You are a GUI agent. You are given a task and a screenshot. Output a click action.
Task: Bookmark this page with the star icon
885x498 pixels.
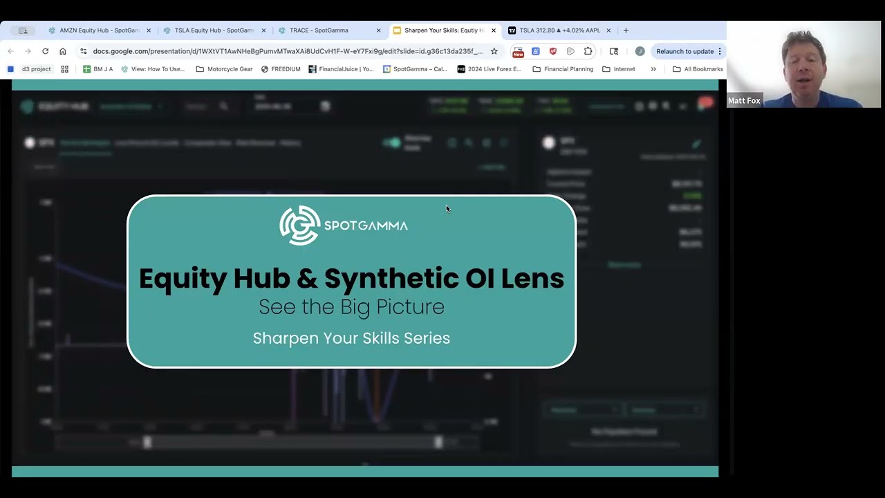[x=494, y=51]
